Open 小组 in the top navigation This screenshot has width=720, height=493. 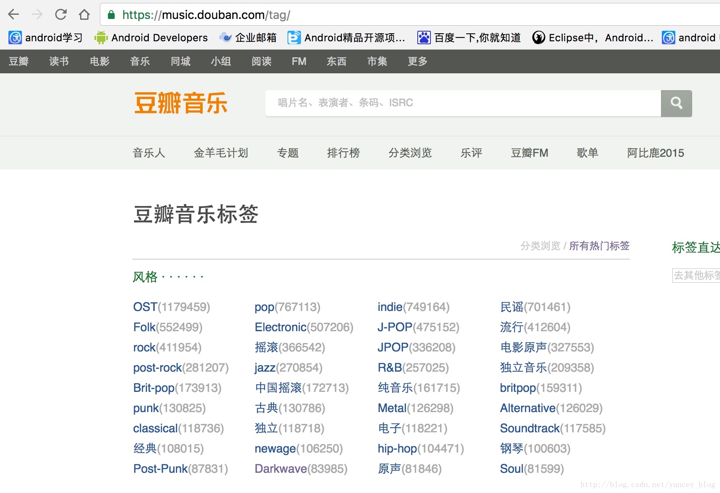tap(221, 62)
